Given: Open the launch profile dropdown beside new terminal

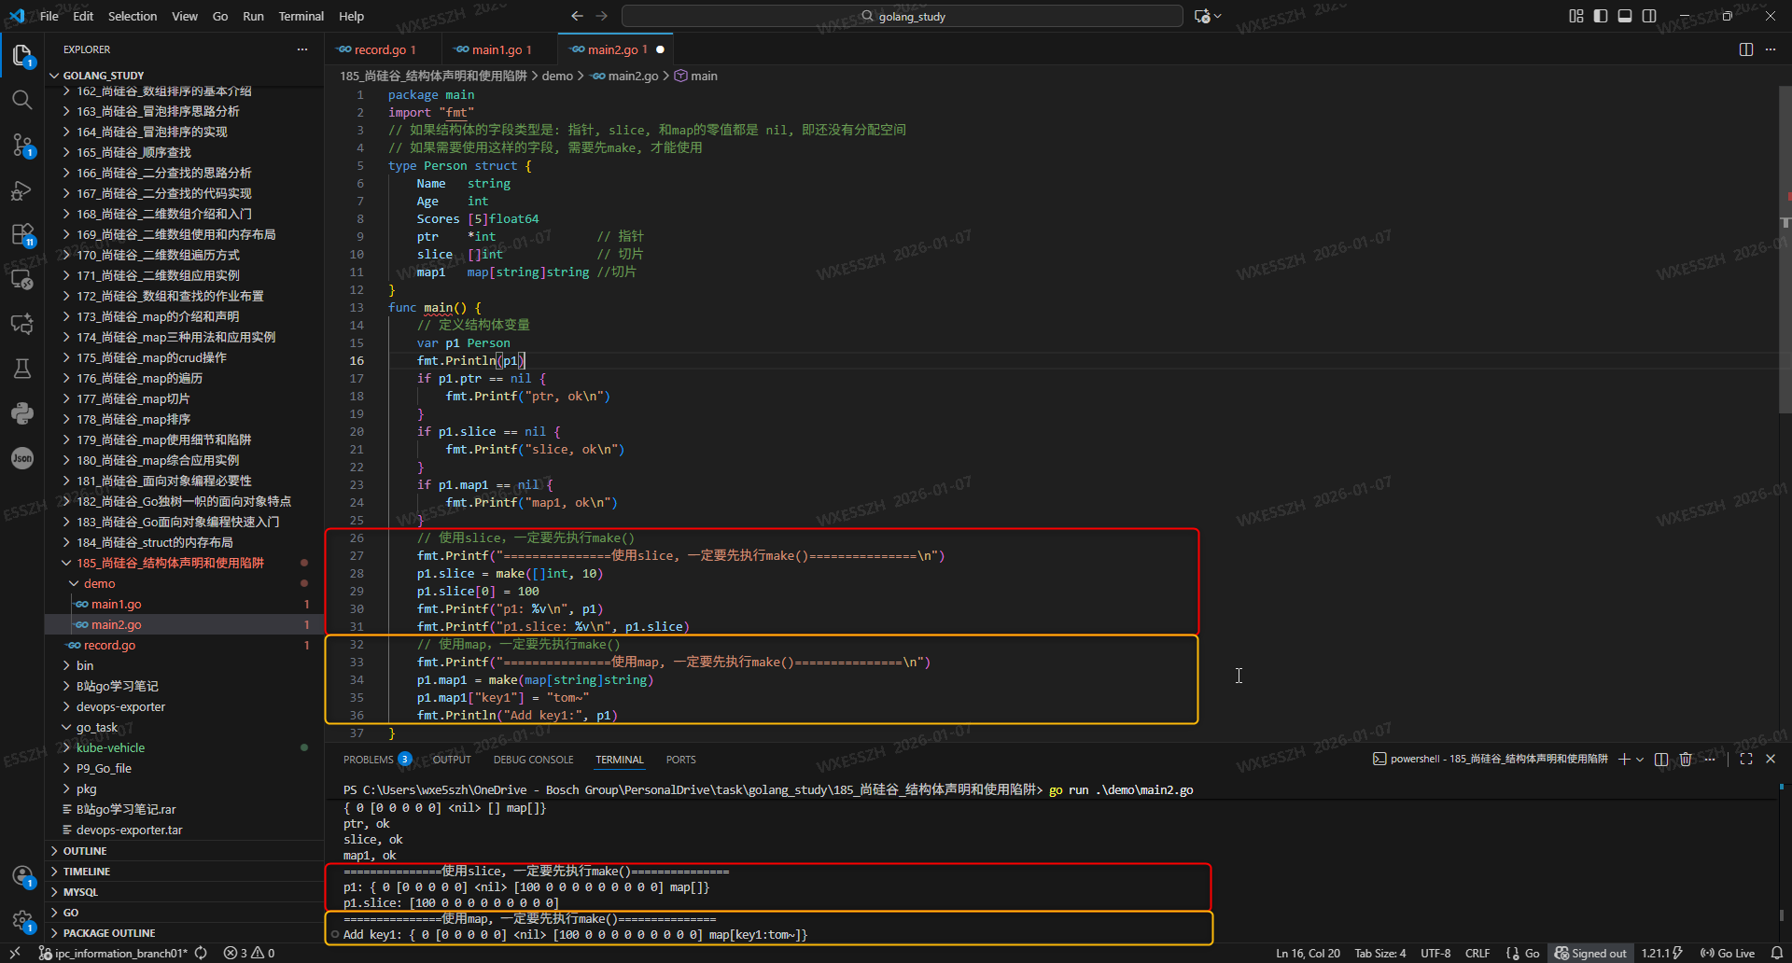Looking at the screenshot, I should (x=1640, y=760).
